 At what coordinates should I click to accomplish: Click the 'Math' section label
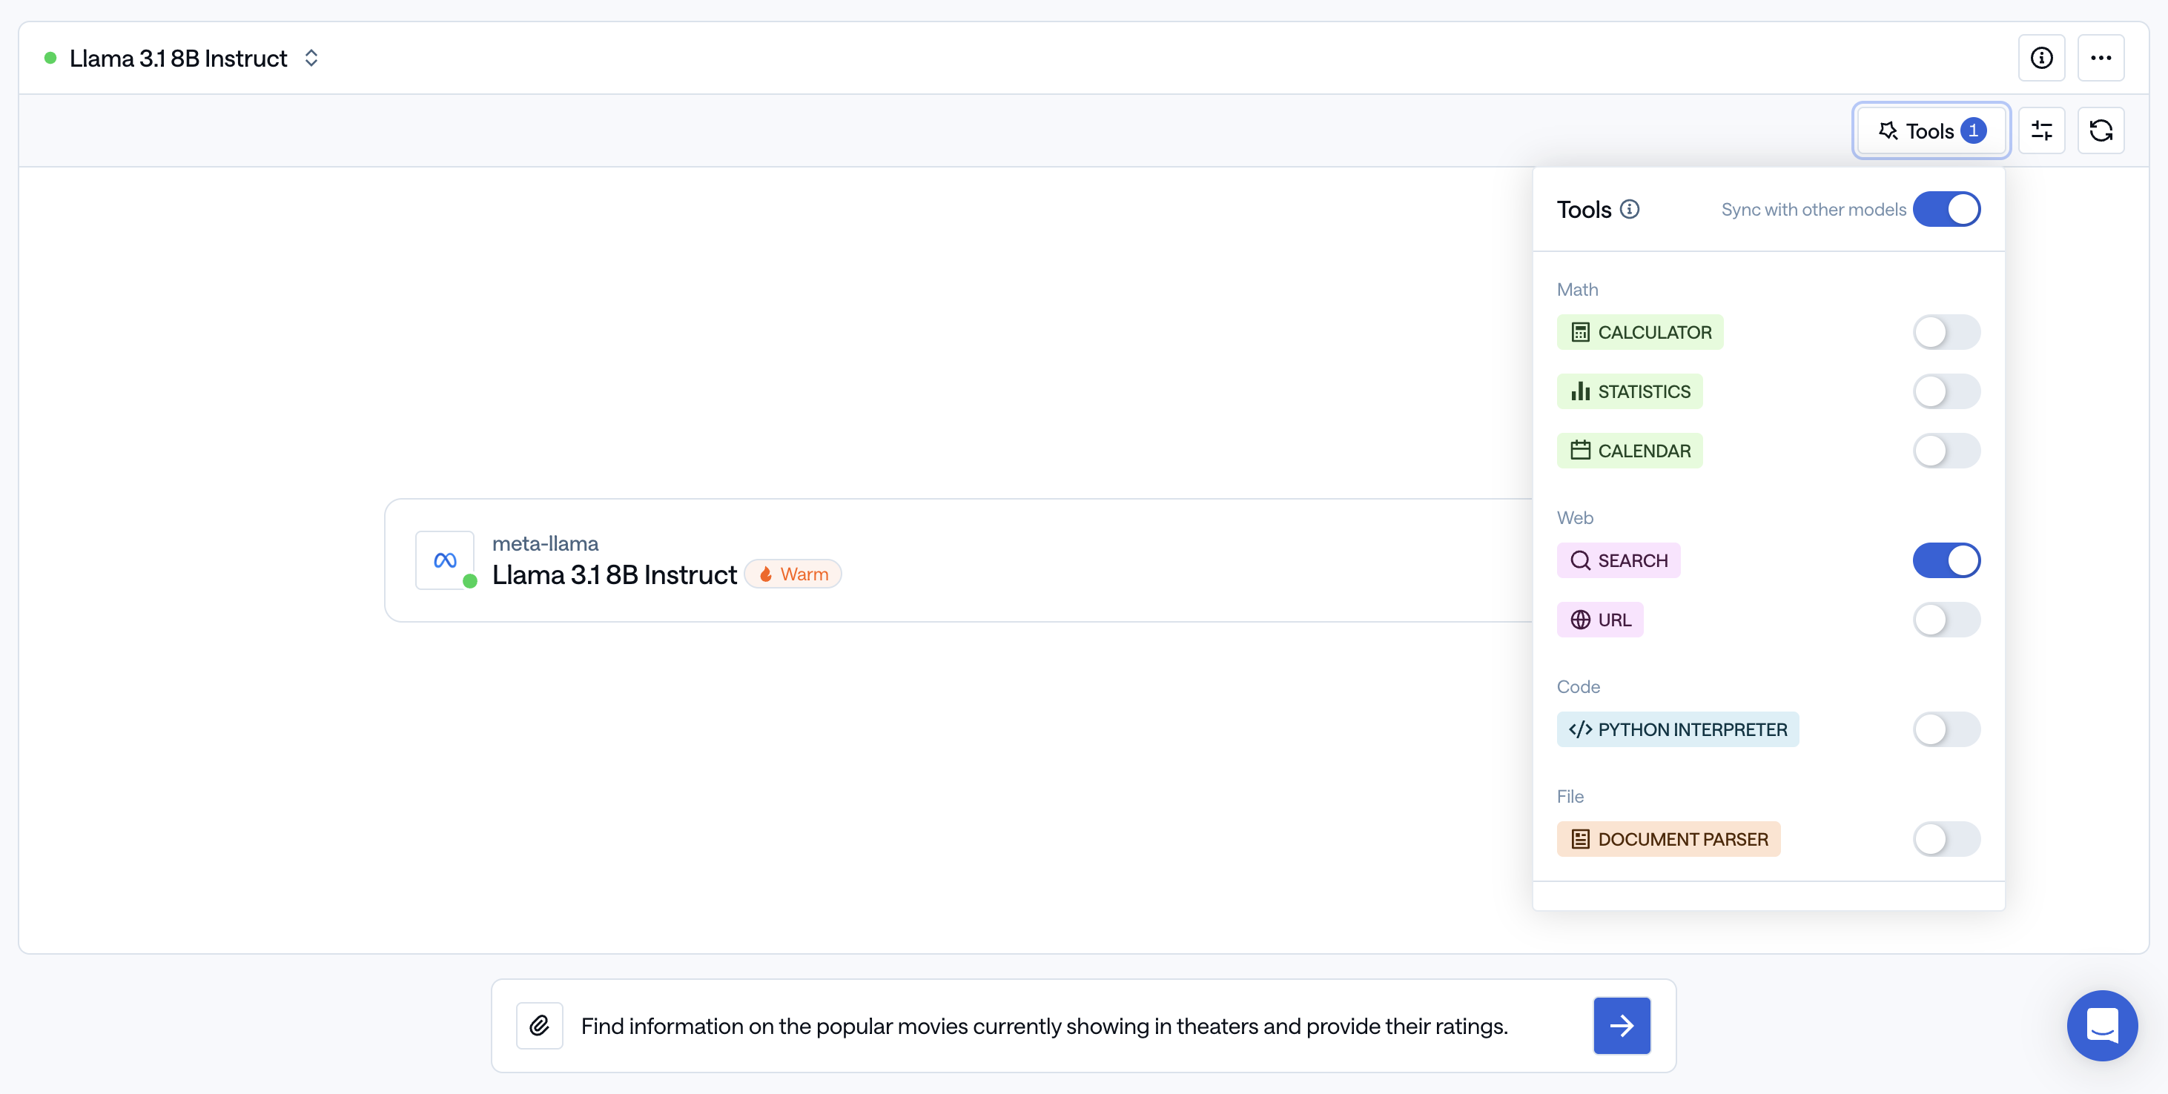[x=1577, y=290]
